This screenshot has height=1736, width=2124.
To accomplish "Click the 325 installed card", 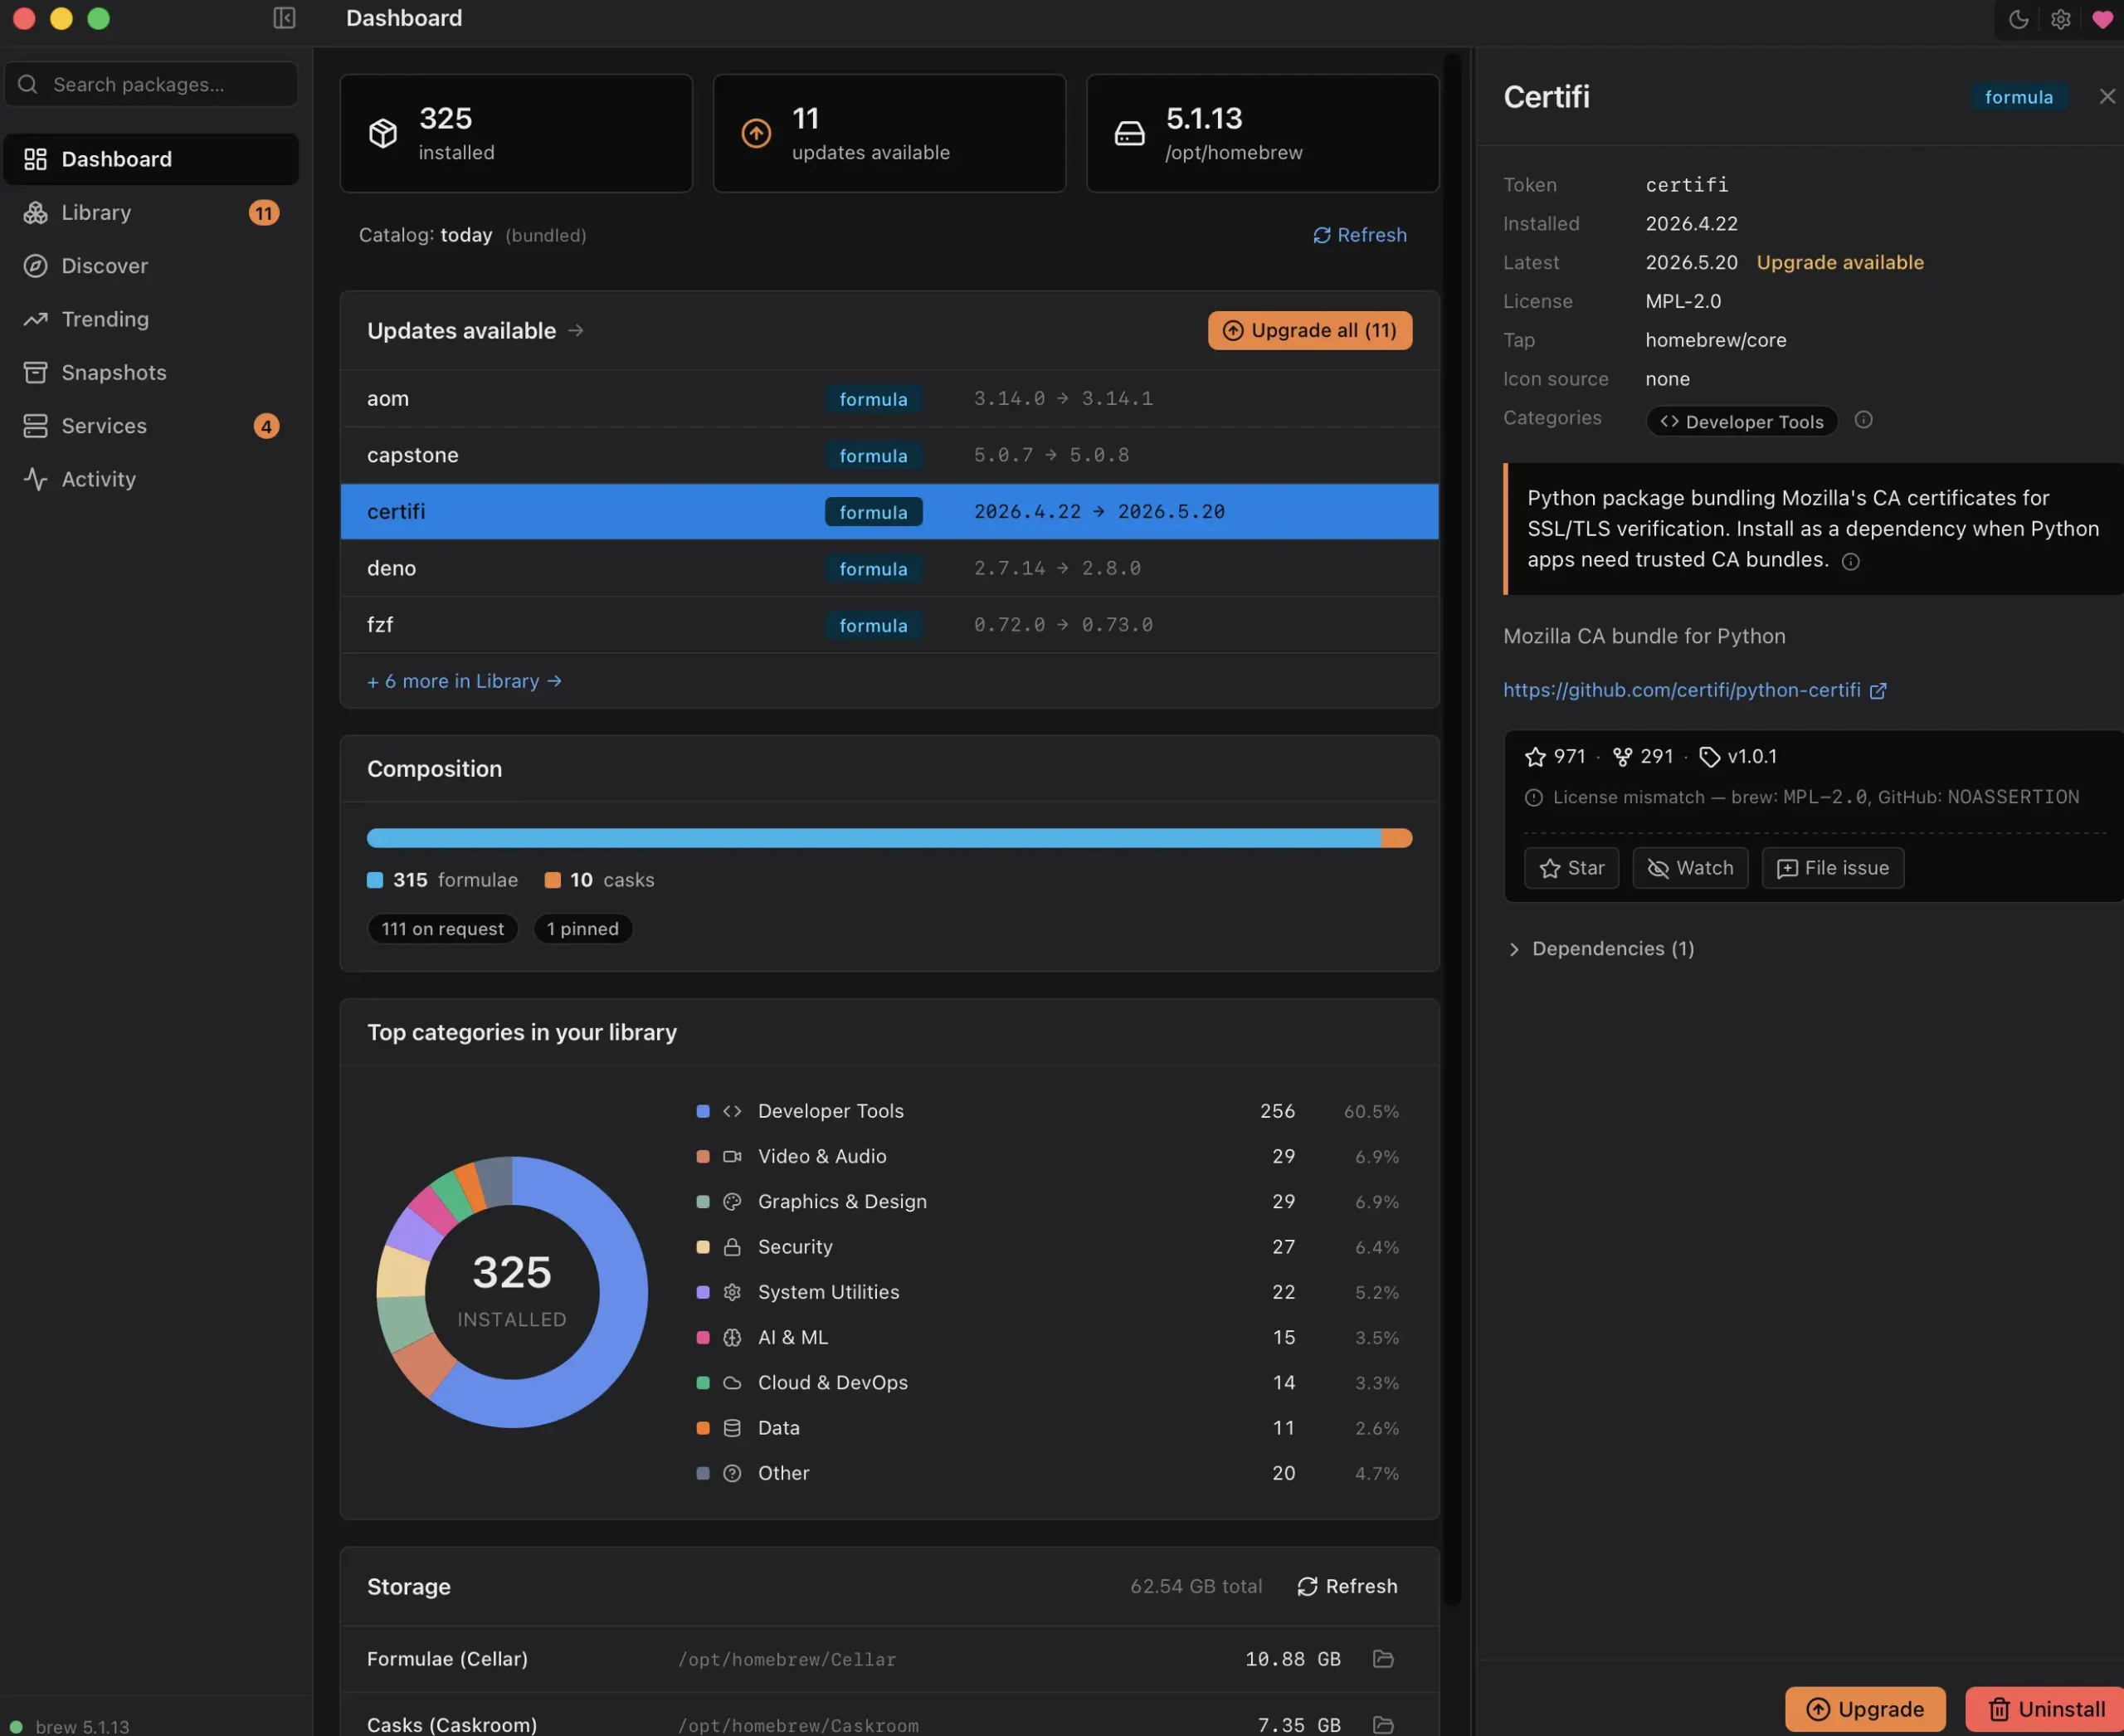I will [516, 133].
